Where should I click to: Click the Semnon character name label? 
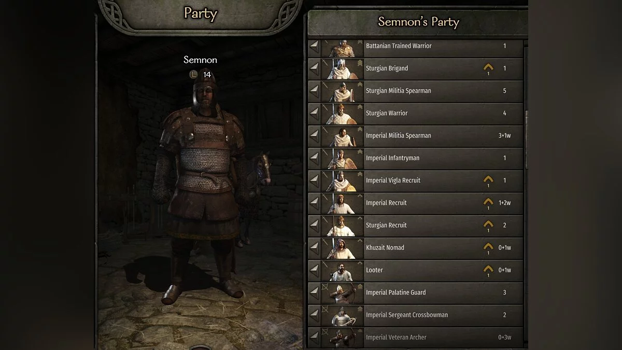[x=200, y=60]
